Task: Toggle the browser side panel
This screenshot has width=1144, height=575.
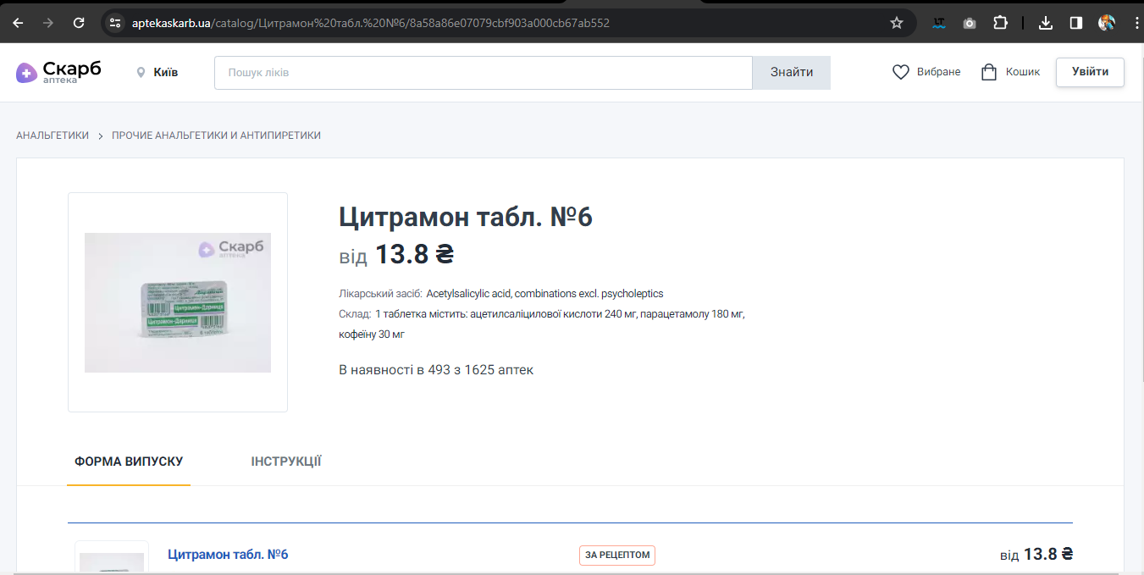Action: [x=1075, y=23]
